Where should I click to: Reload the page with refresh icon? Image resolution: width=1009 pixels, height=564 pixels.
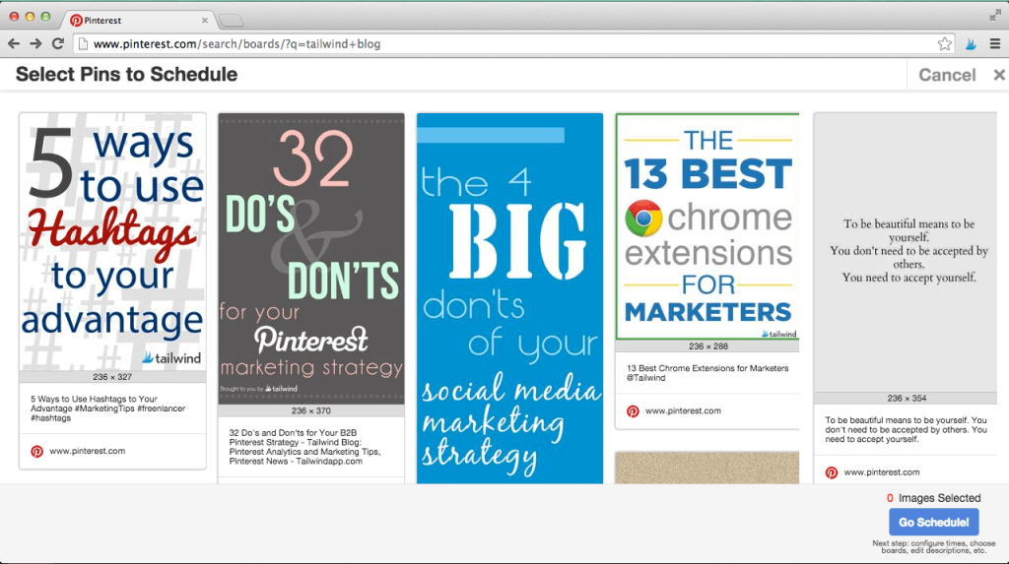(x=58, y=43)
